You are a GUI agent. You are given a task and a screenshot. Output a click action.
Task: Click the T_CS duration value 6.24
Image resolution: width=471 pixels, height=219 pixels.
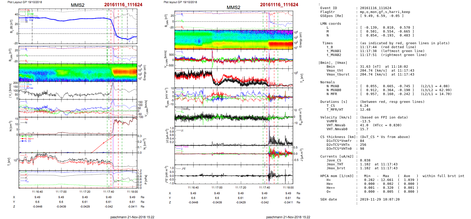point(364,106)
